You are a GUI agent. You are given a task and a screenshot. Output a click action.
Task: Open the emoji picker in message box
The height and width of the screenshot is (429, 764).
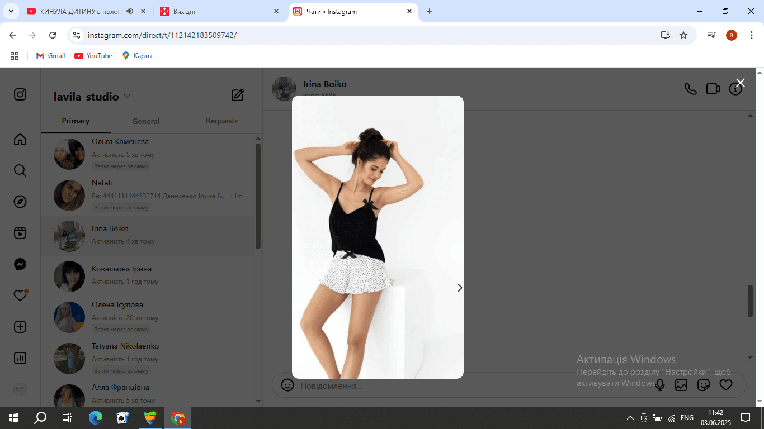coord(287,385)
